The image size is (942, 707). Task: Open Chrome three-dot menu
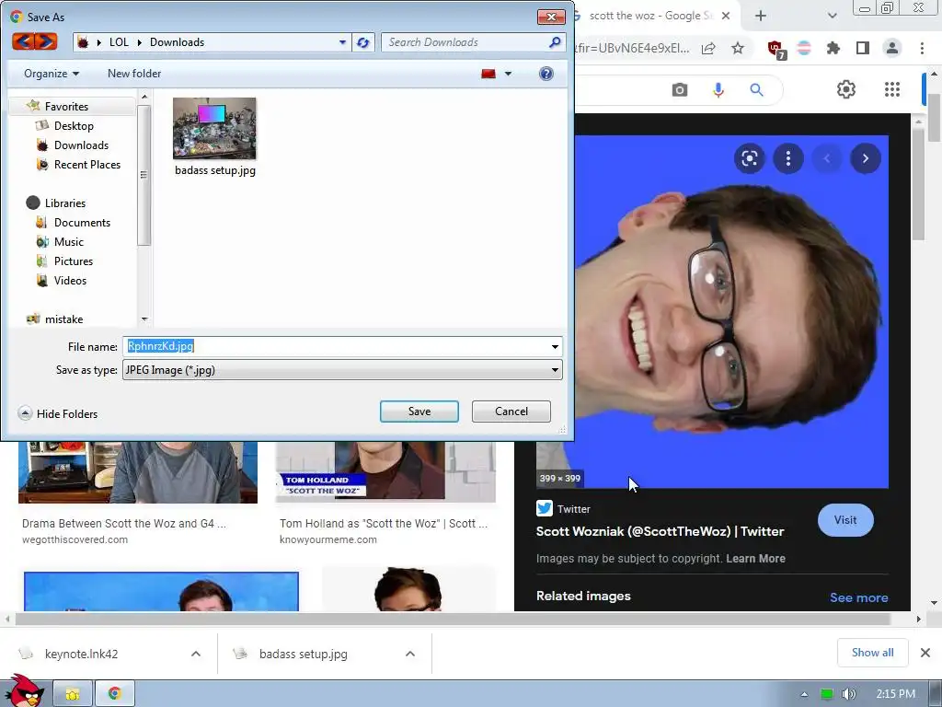(922, 48)
